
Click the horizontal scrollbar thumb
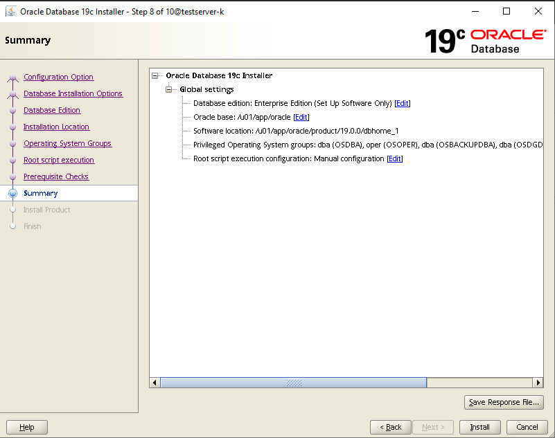coord(294,383)
